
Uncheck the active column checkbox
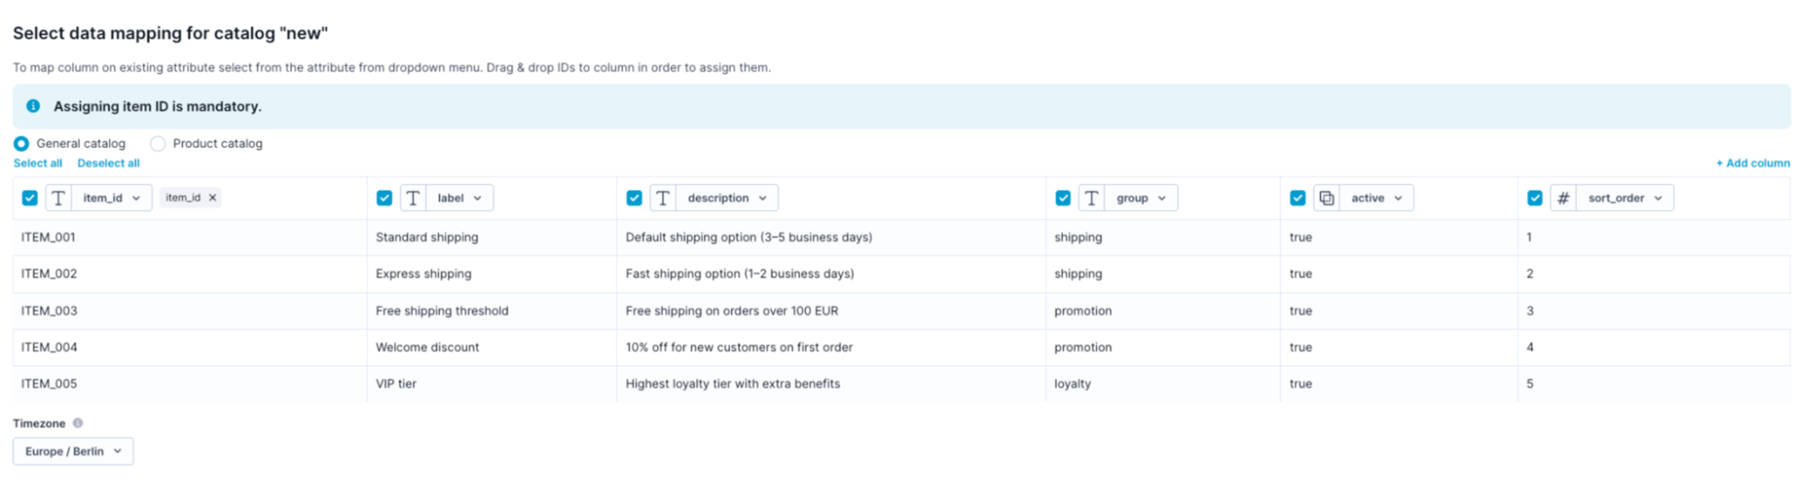coord(1298,198)
